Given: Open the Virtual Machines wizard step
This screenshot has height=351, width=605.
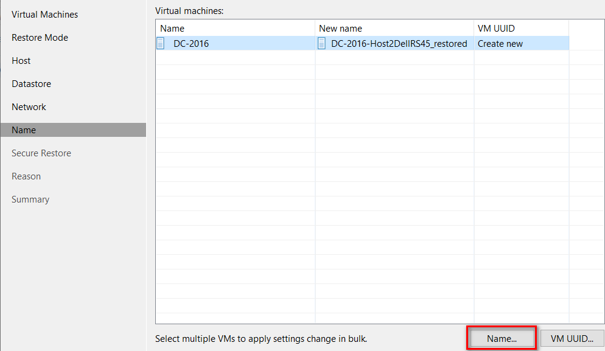Looking at the screenshot, I should coord(45,15).
